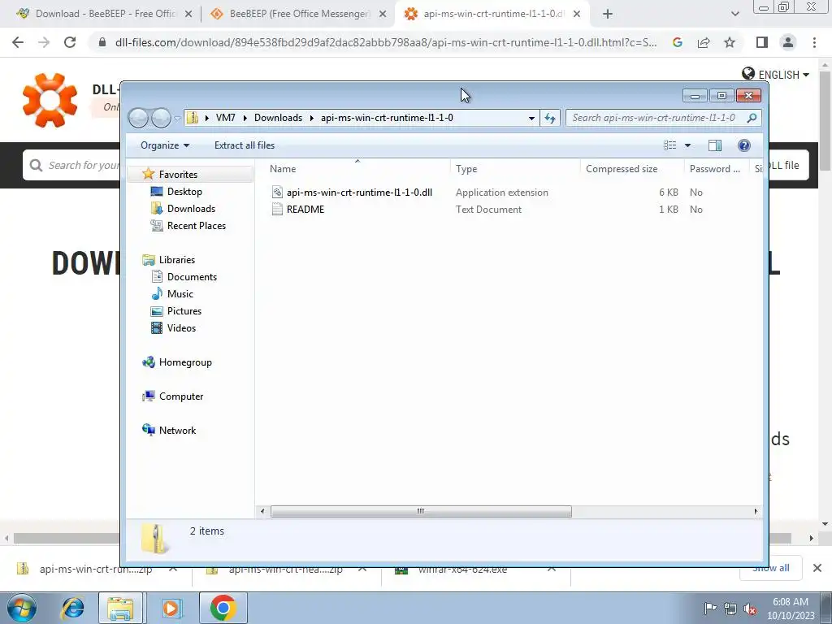
Task: Open Desktop under Favorites
Action: point(184,192)
